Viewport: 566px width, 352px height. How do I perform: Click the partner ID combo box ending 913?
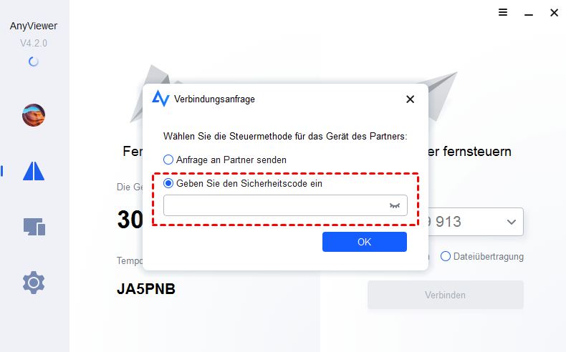click(476, 222)
